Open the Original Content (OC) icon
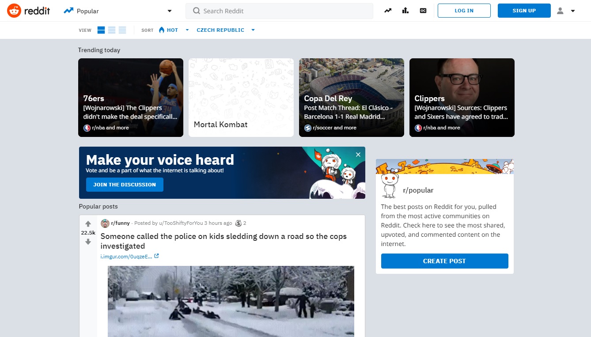The height and width of the screenshot is (337, 591). [423, 11]
